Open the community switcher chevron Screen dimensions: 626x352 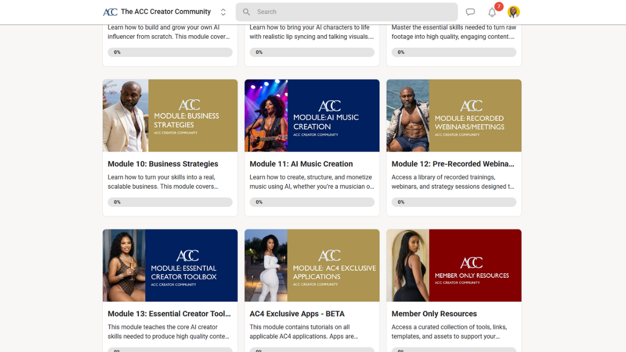[223, 12]
